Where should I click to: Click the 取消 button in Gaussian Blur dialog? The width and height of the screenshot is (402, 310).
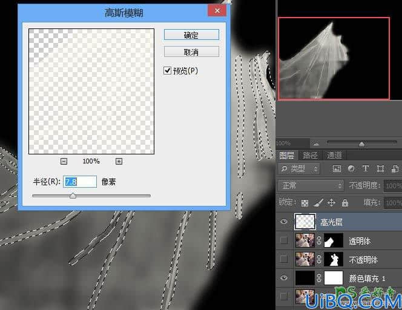(x=191, y=52)
